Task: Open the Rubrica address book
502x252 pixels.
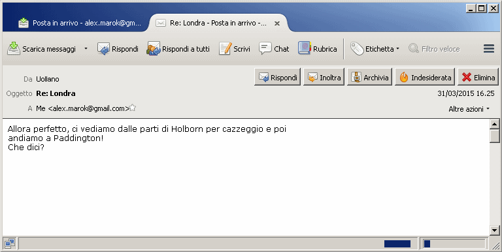Action: click(318, 49)
